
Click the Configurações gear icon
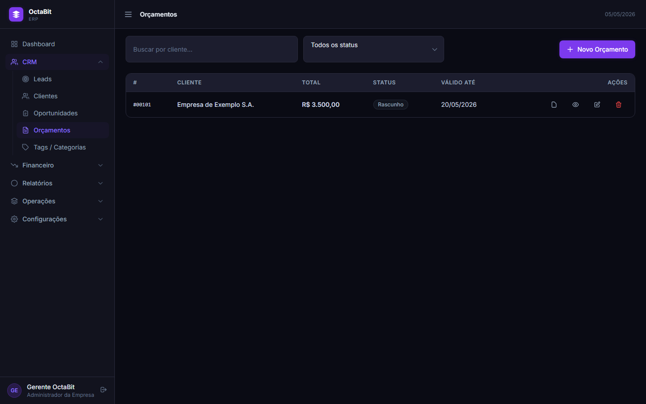pyautogui.click(x=14, y=219)
